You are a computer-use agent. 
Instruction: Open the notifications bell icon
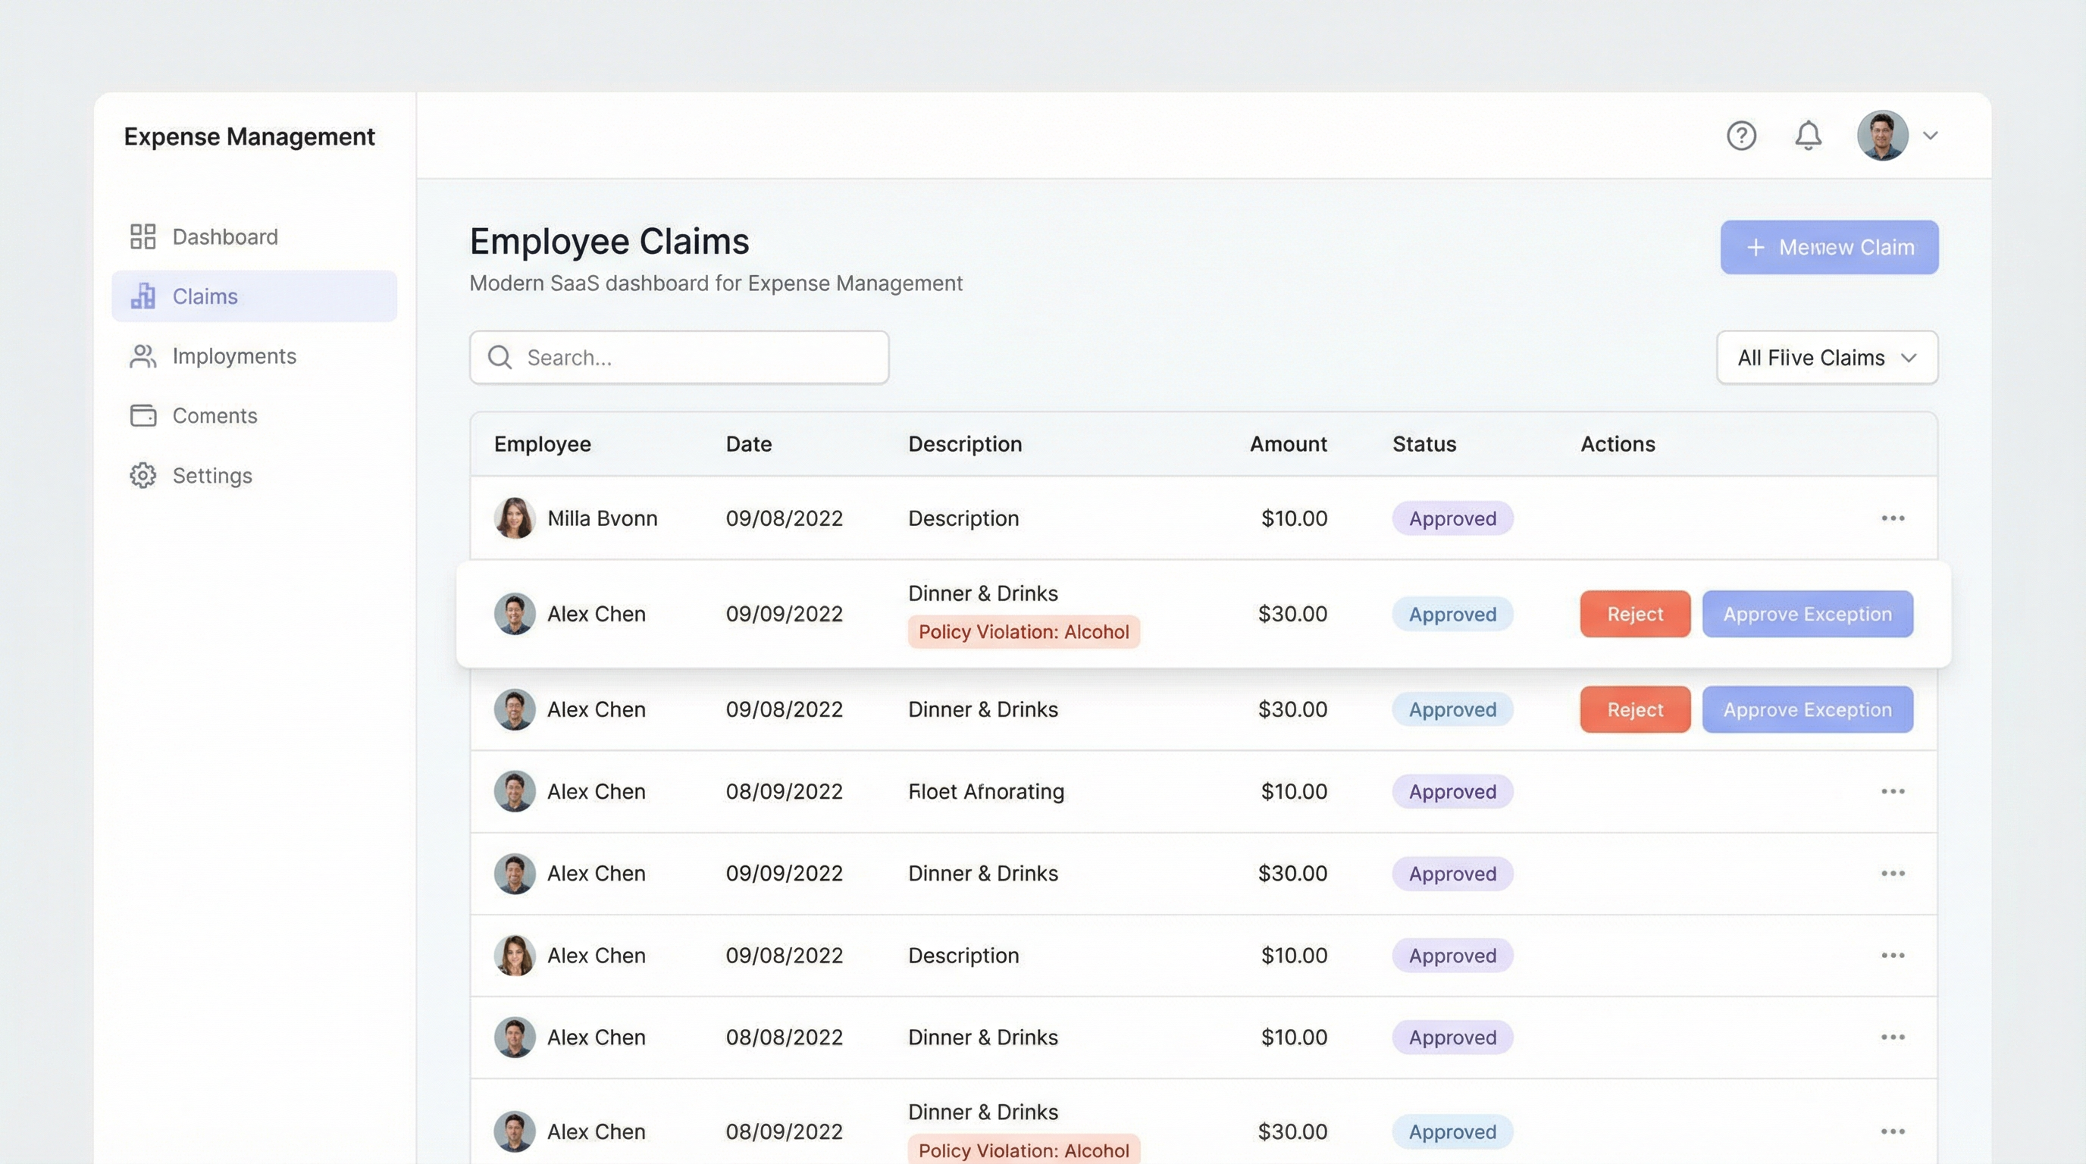pos(1809,135)
